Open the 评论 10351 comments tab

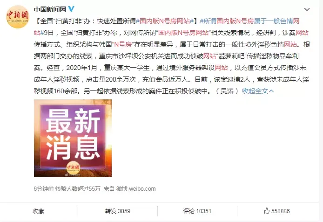point(197,211)
